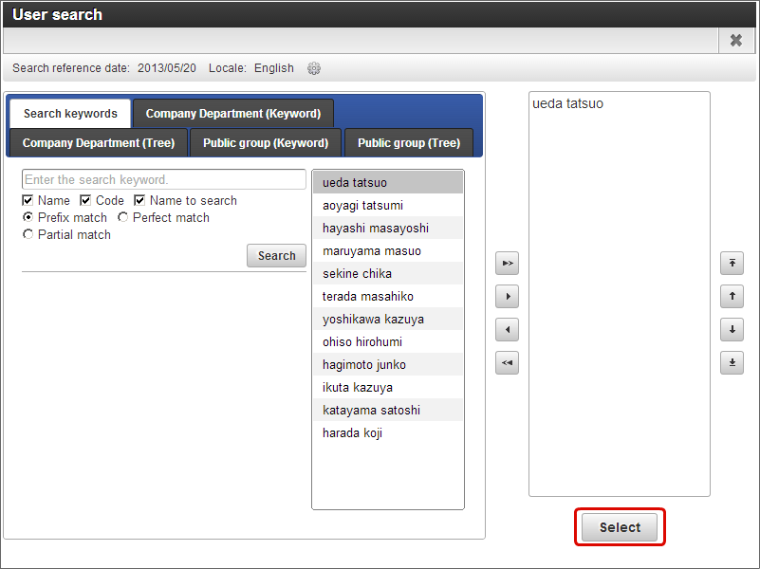Toggle the Code checkbox
This screenshot has width=760, height=569.
point(85,200)
